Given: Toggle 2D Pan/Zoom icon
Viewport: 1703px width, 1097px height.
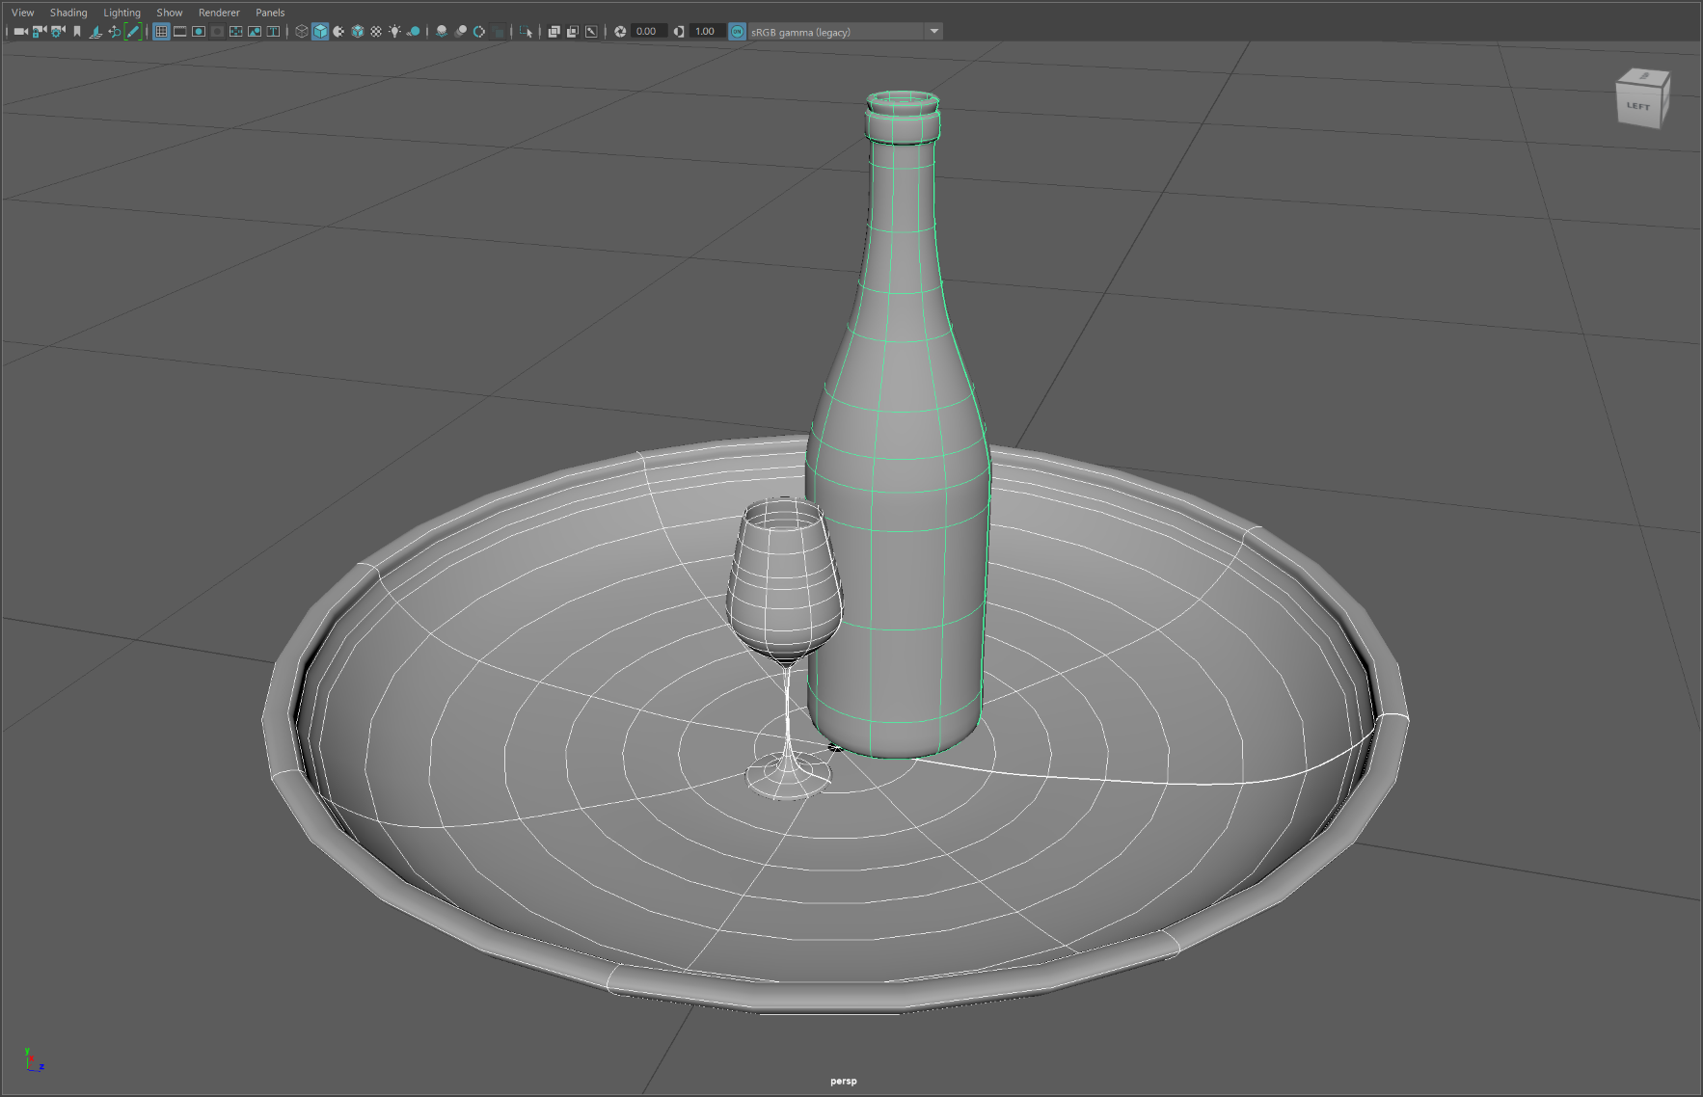Looking at the screenshot, I should (x=115, y=32).
